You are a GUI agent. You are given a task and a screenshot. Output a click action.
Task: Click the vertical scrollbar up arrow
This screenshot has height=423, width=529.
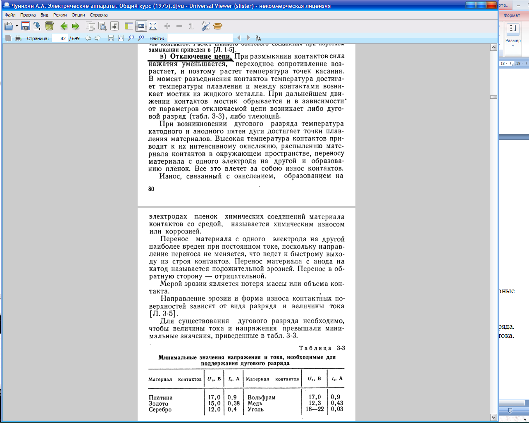[x=493, y=48]
